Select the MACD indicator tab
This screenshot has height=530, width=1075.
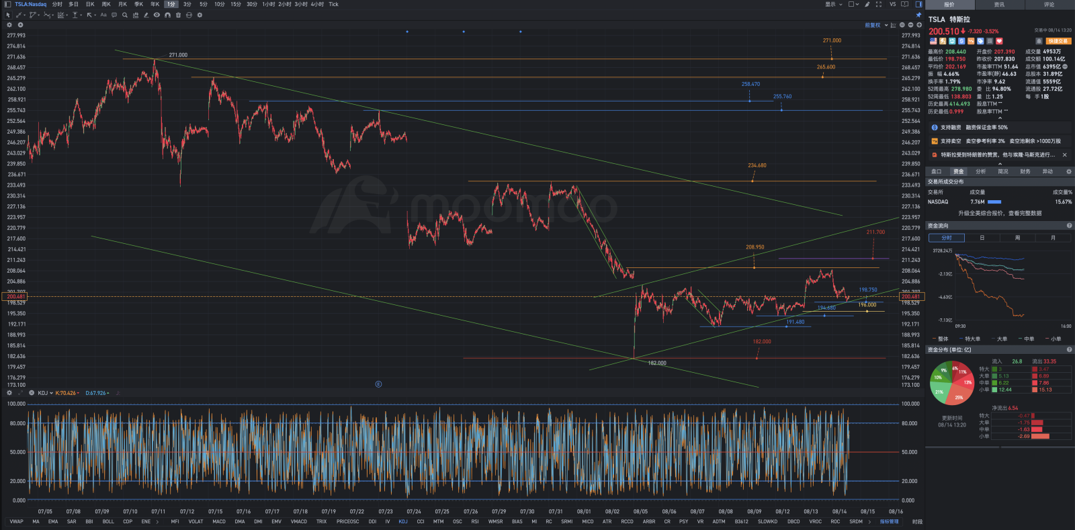[x=219, y=521]
